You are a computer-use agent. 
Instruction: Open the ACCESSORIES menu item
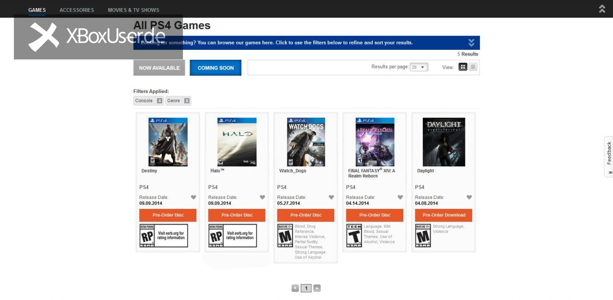77,10
